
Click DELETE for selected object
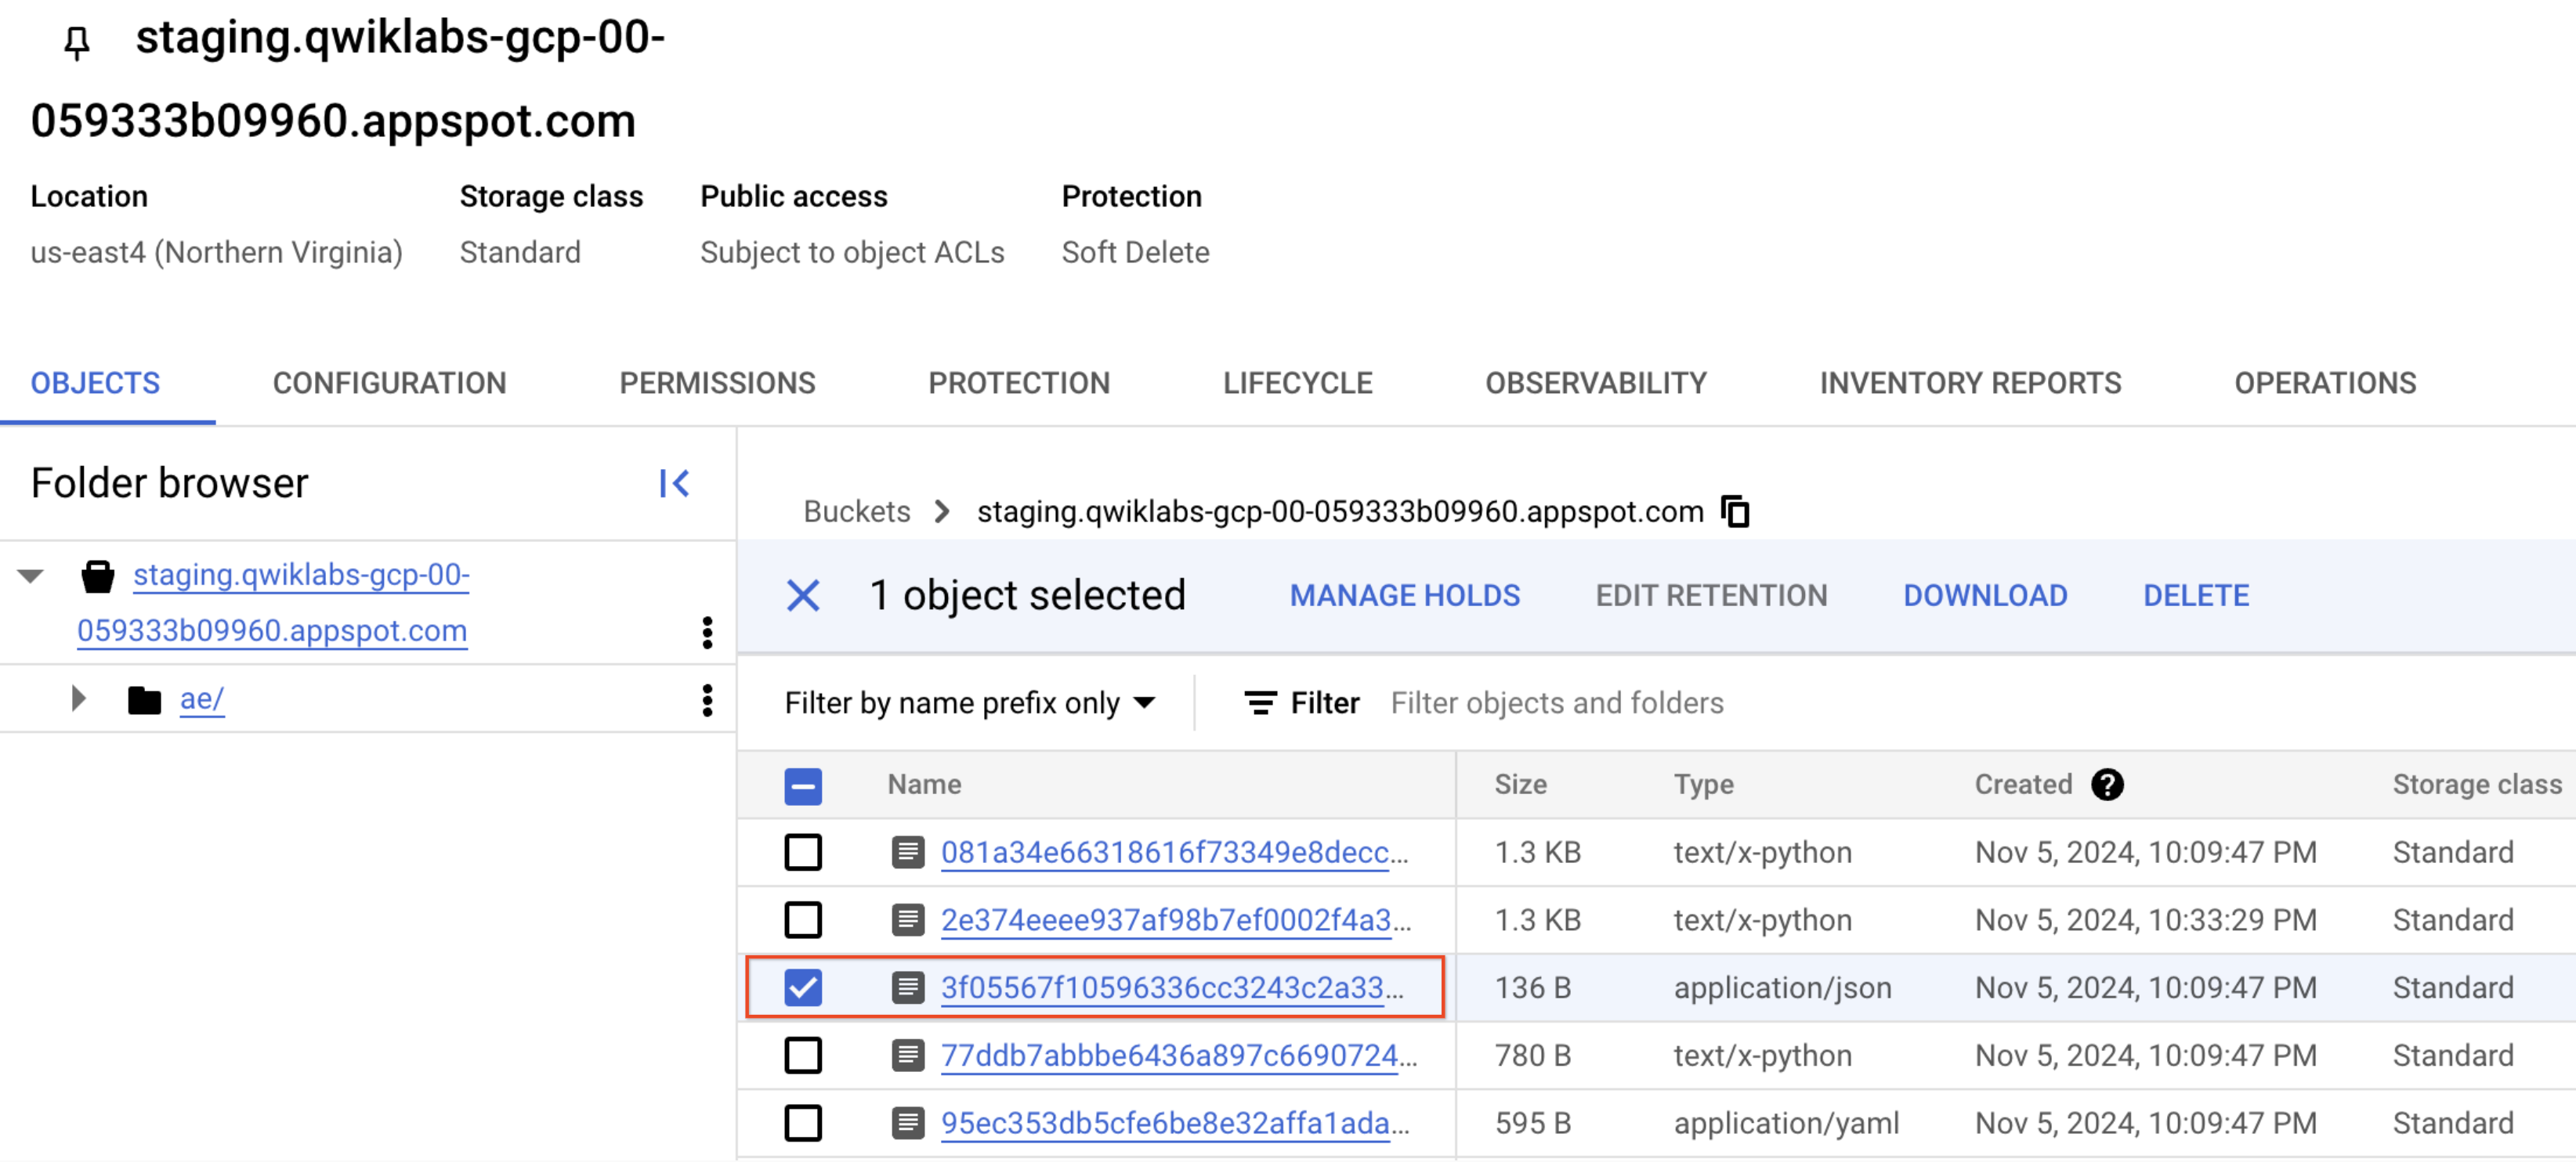coord(2196,597)
